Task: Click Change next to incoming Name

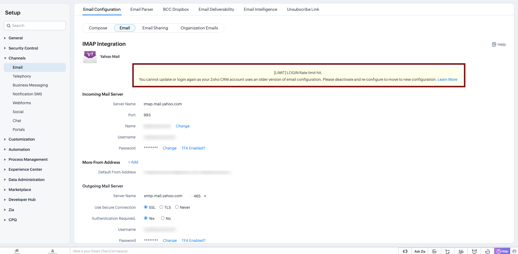Action: (x=183, y=126)
